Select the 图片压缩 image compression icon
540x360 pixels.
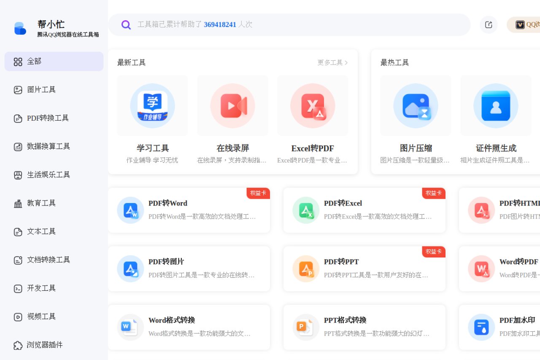point(416,106)
